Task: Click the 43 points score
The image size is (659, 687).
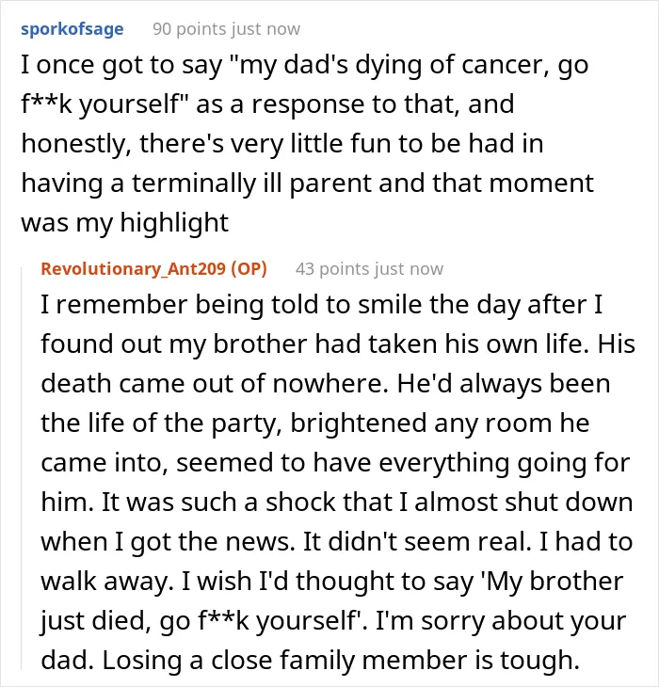Action: 332,269
